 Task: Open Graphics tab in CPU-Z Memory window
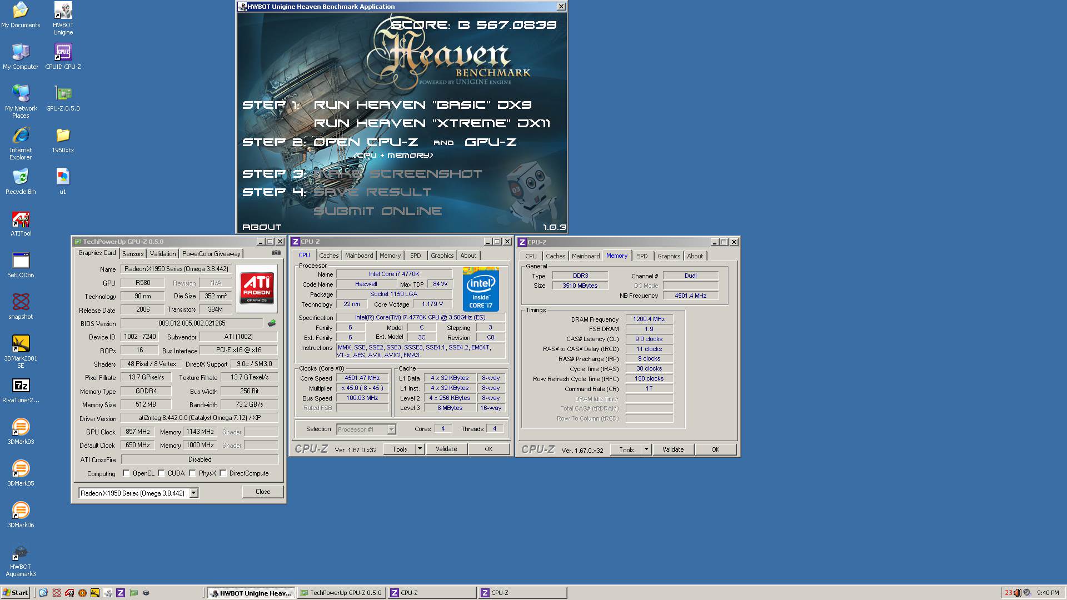669,256
